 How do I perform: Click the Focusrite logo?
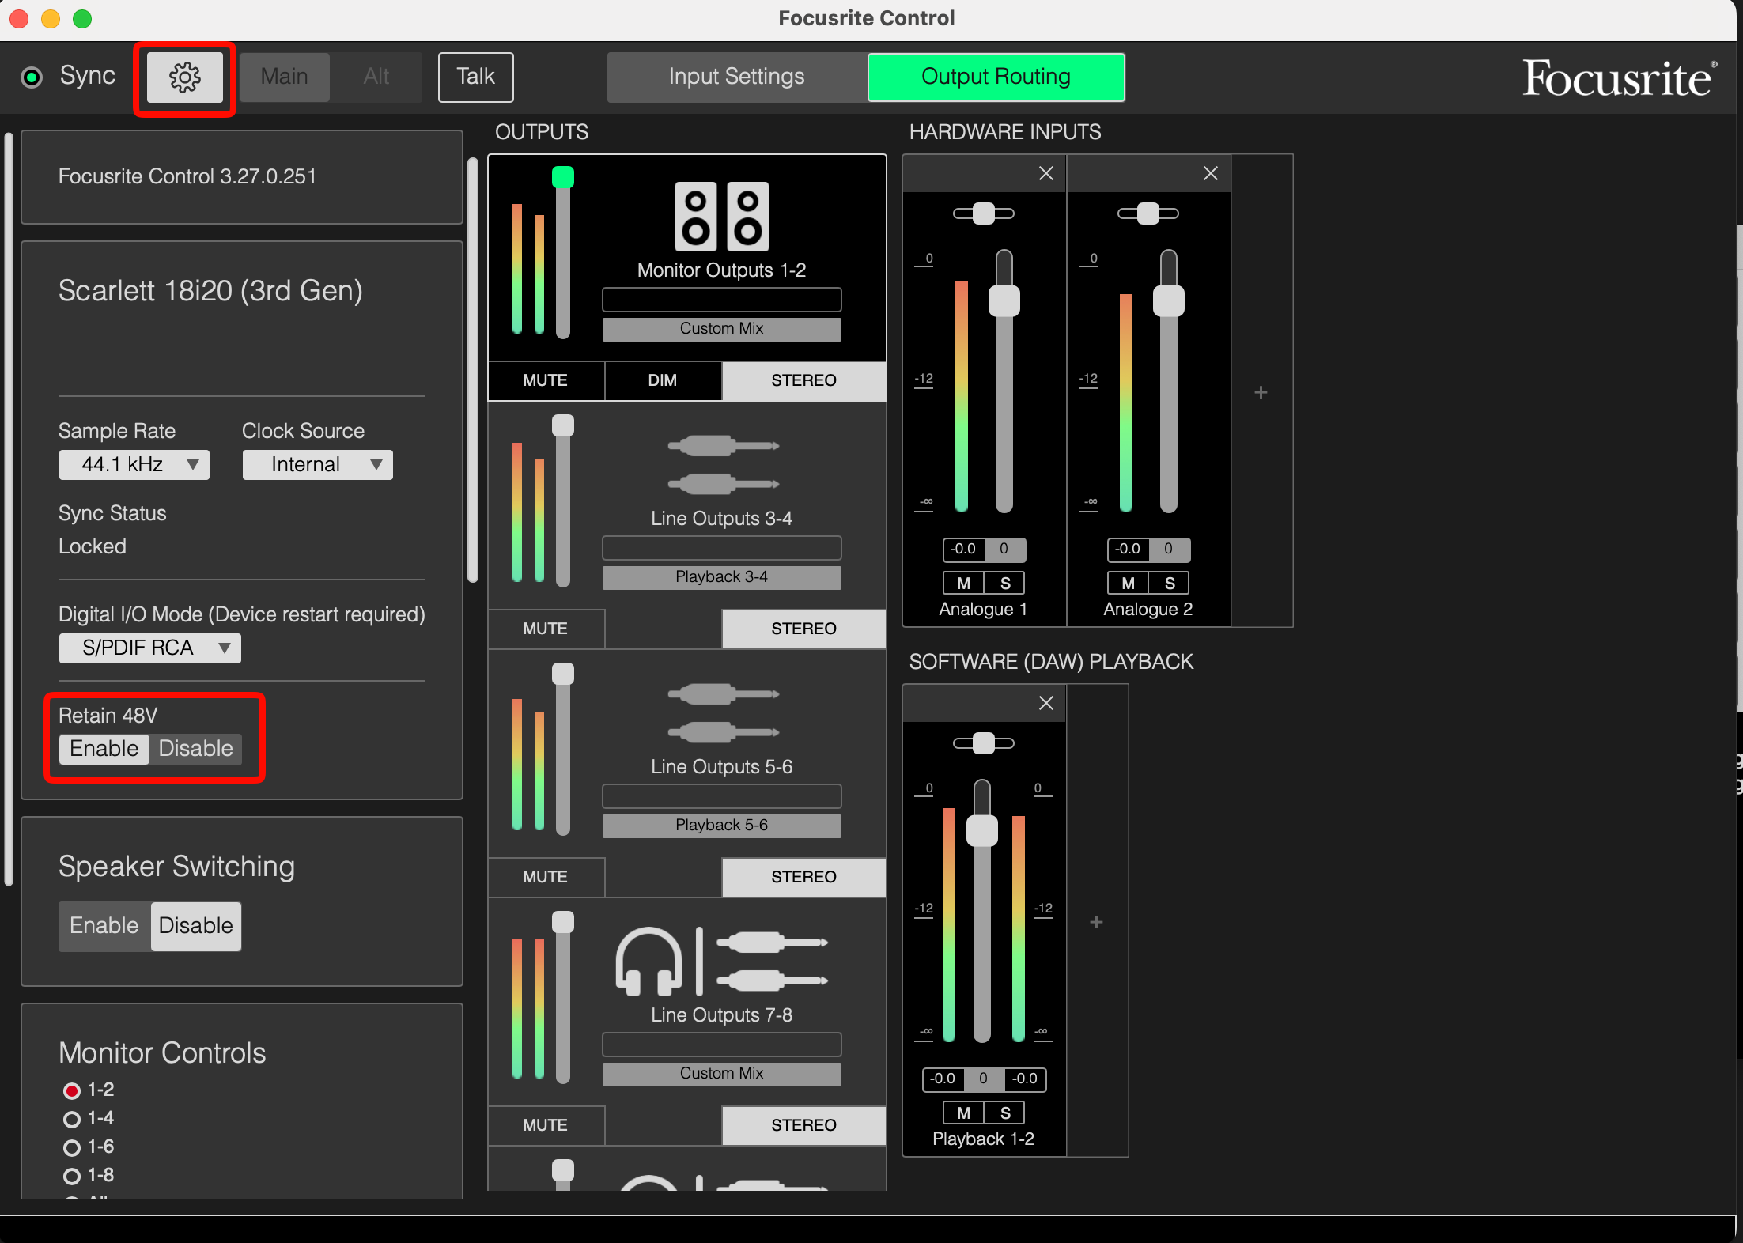[1620, 79]
